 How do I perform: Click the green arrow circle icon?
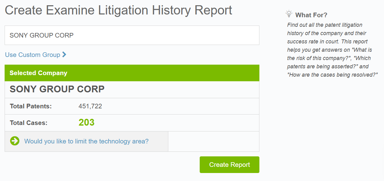(15, 141)
